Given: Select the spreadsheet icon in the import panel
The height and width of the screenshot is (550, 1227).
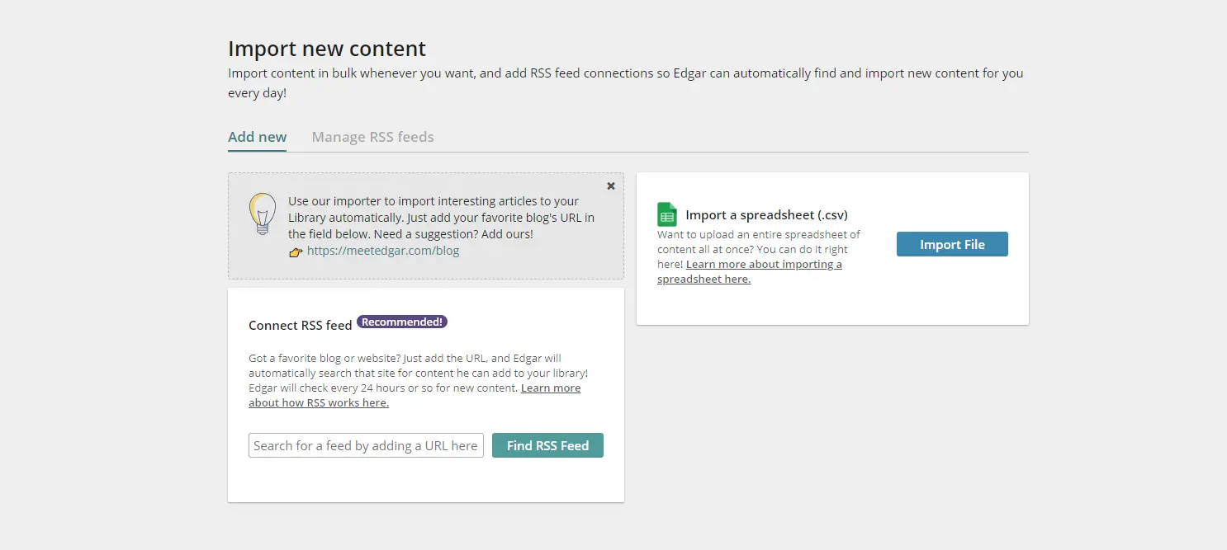Looking at the screenshot, I should [666, 214].
